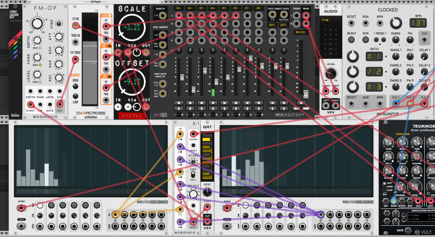Image resolution: width=435 pixels, height=237 pixels.
Task: Click the HIGH band TRIG jack on Overcross
Action: pos(106,39)
